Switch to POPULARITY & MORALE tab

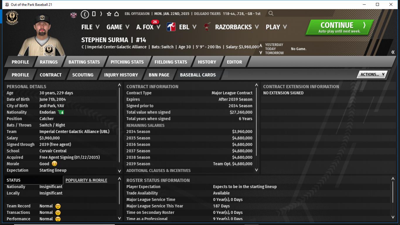[x=86, y=180]
